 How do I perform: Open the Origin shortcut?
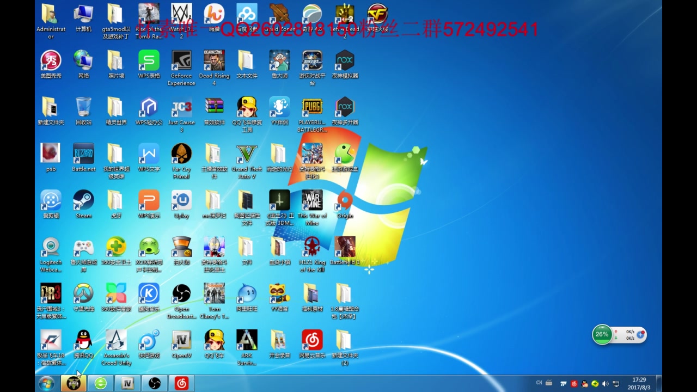[x=345, y=204]
